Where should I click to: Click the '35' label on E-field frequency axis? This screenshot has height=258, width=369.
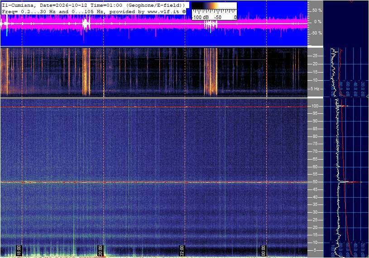click(x=315, y=205)
